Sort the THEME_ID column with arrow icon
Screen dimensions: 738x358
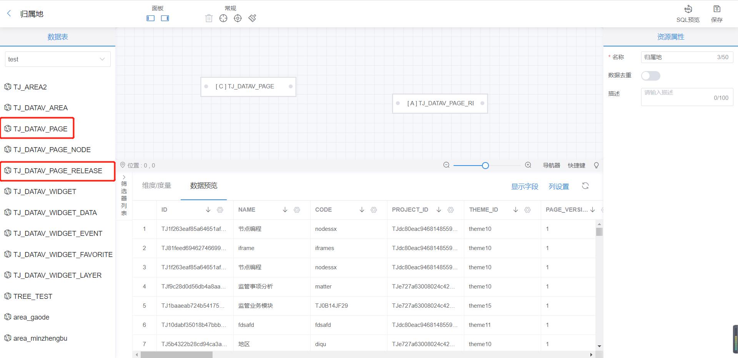coord(515,210)
